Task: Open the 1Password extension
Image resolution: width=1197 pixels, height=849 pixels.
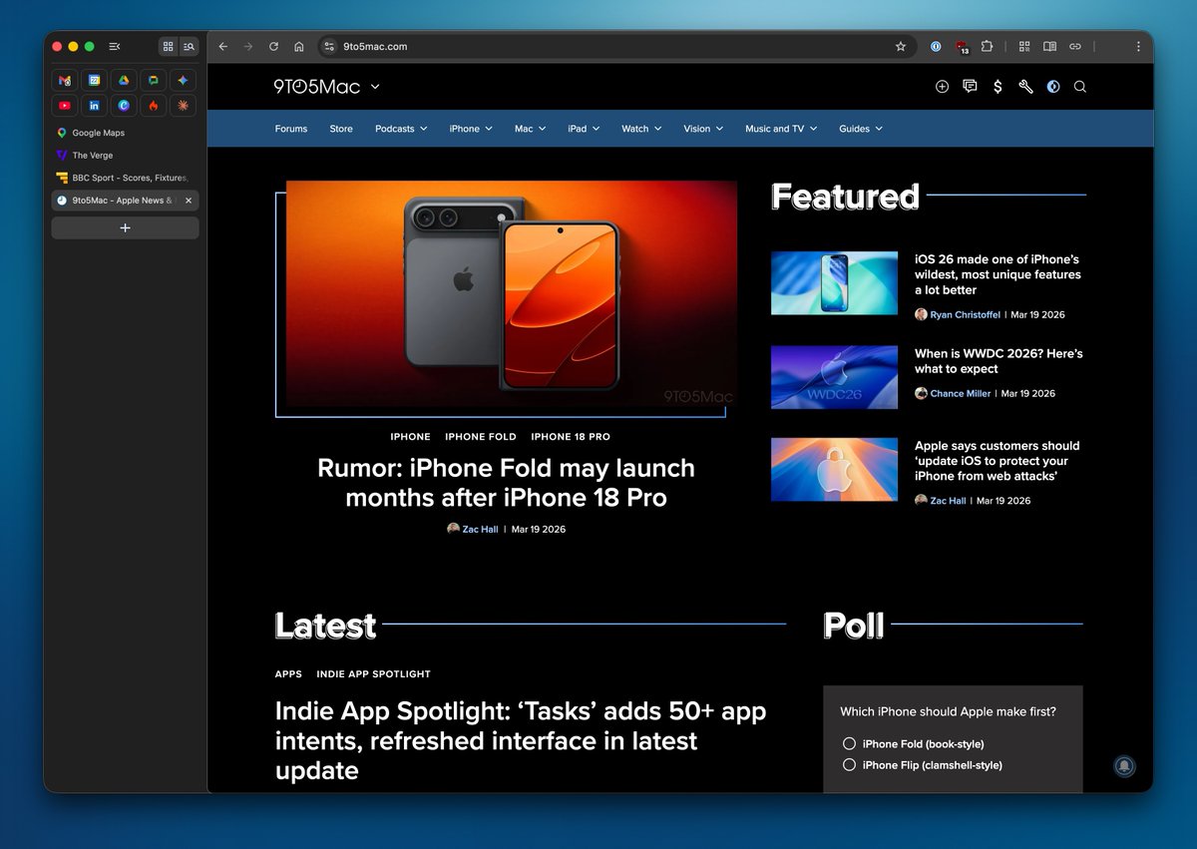Action: pyautogui.click(x=936, y=46)
